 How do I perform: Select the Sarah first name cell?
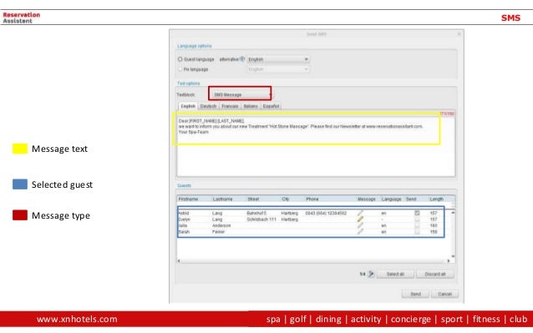184,232
